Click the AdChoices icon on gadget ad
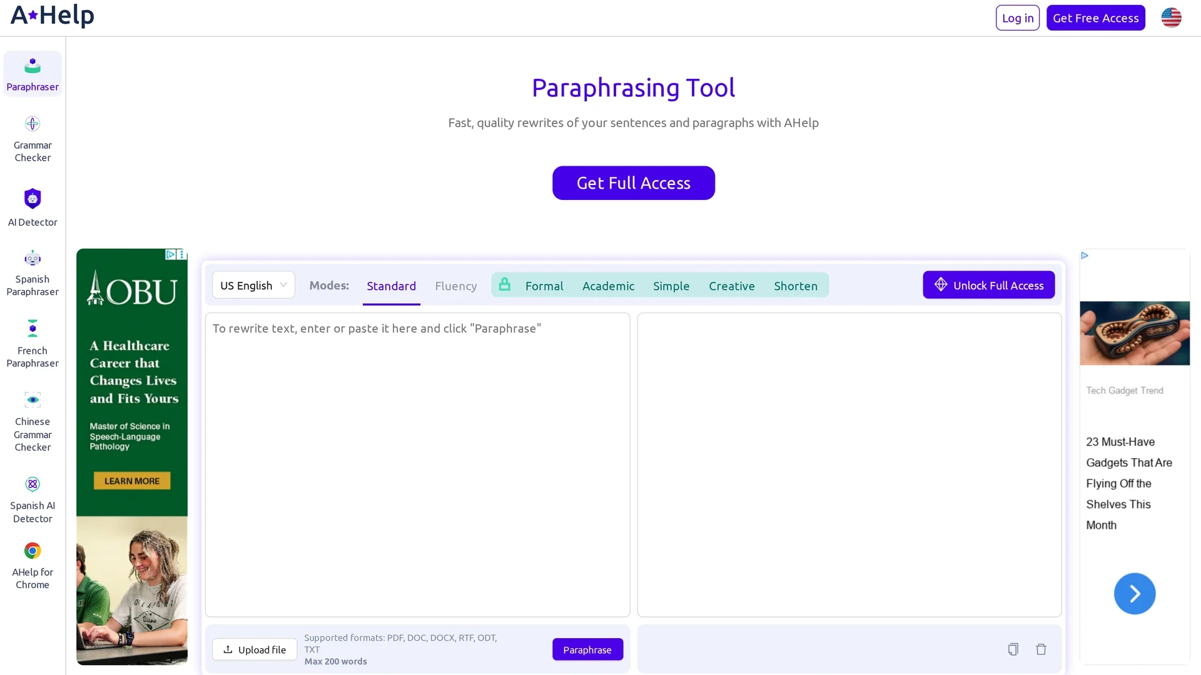This screenshot has width=1201, height=675. point(1085,256)
